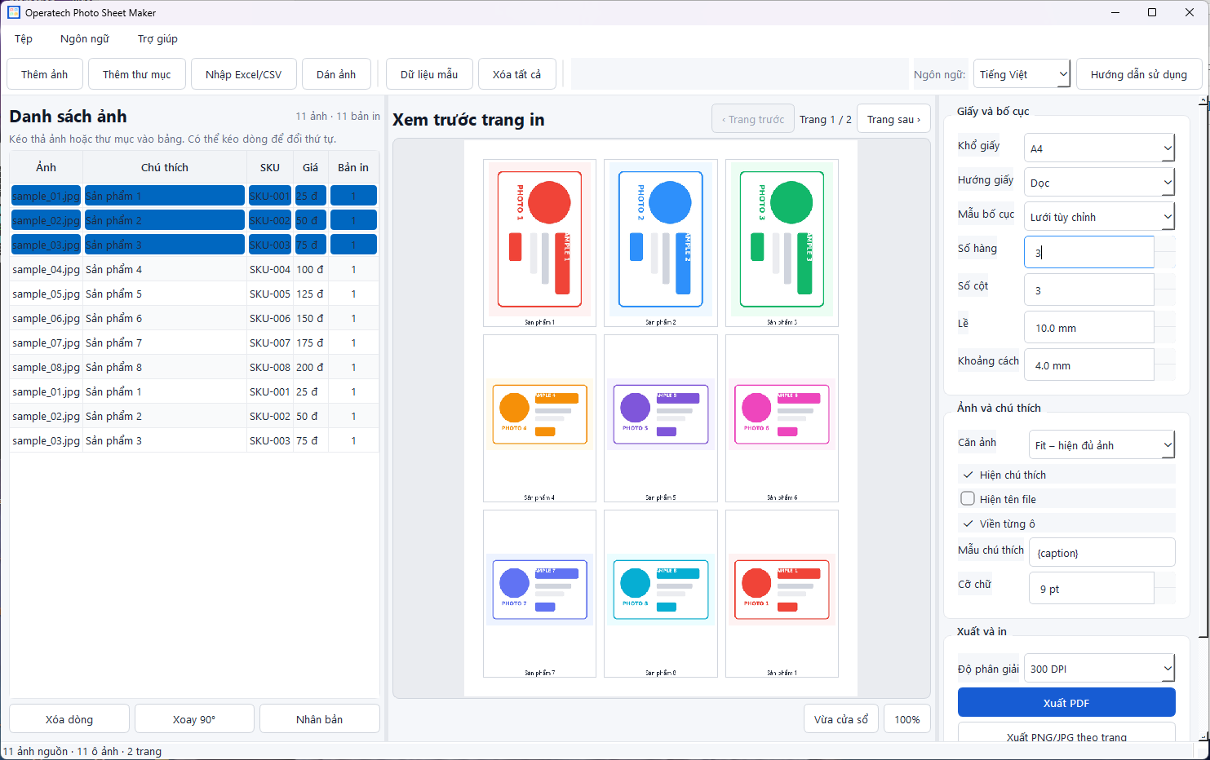Click the Cỡ chữ 9 pt field
Image resolution: width=1210 pixels, height=760 pixels.
click(1091, 589)
